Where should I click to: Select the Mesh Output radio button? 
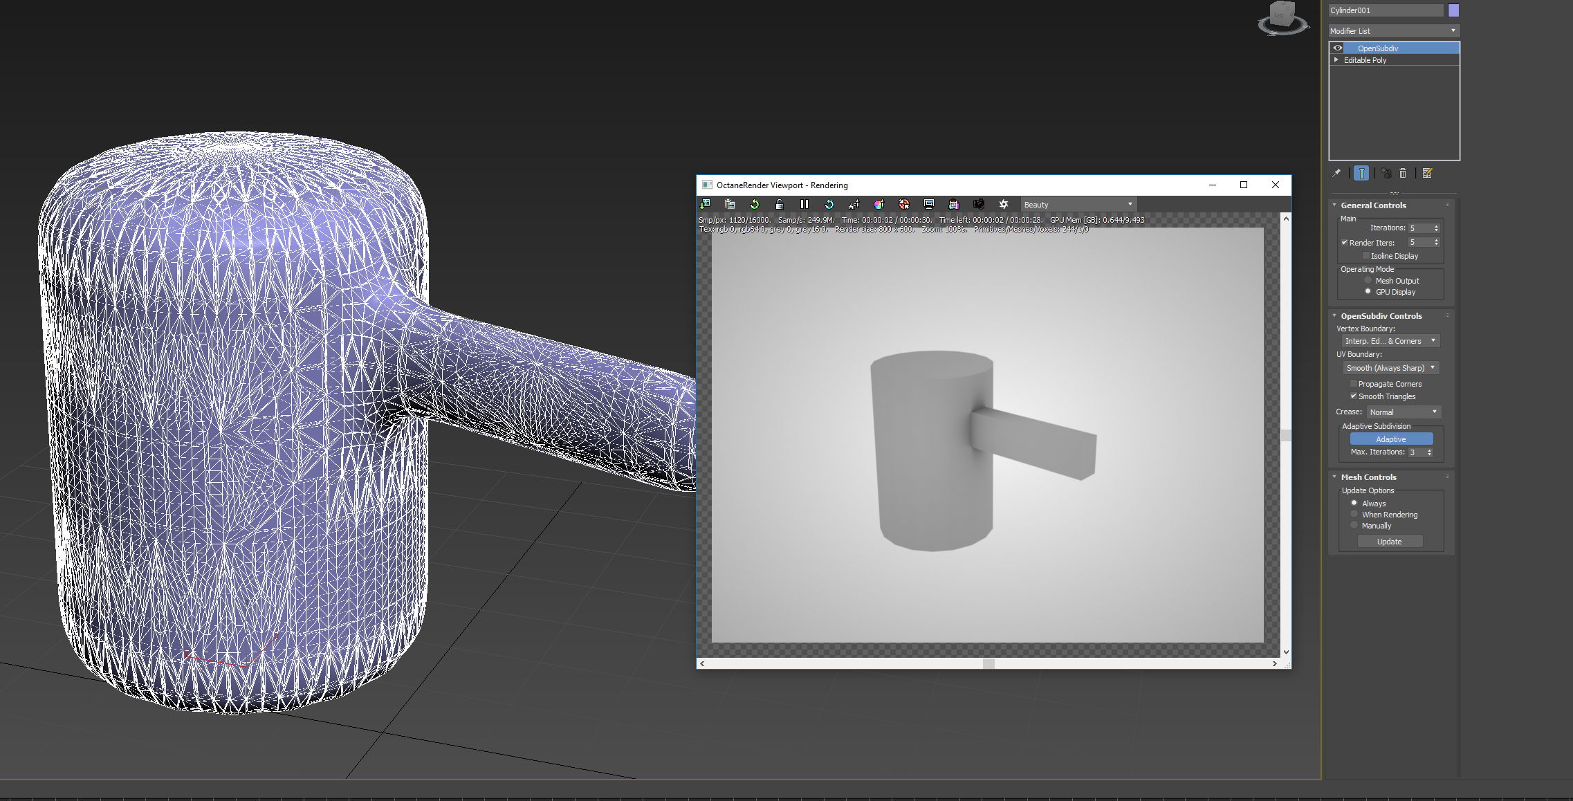1368,281
